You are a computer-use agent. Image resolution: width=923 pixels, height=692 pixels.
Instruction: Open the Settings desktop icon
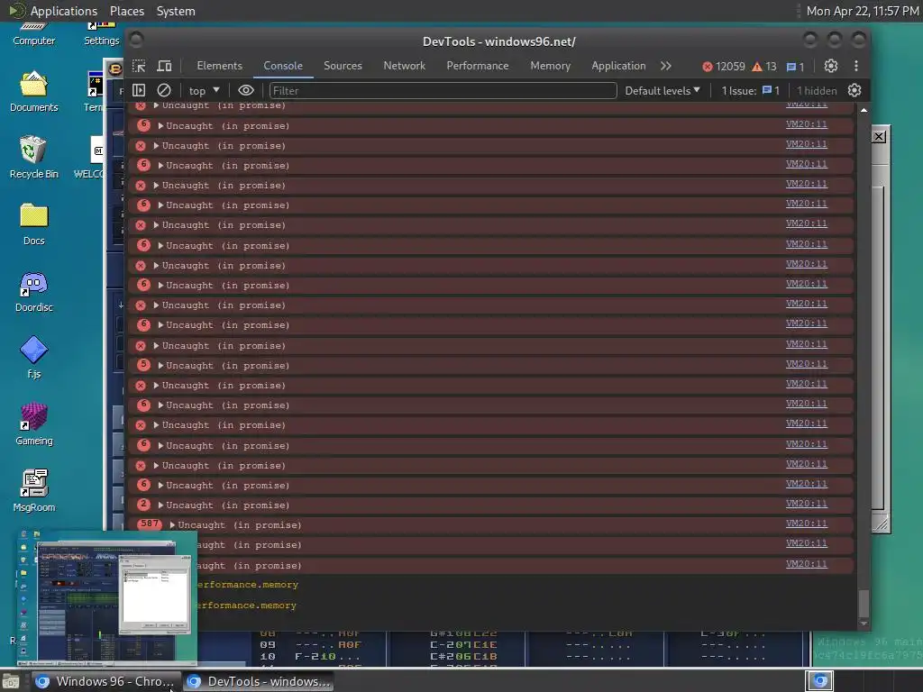click(101, 34)
